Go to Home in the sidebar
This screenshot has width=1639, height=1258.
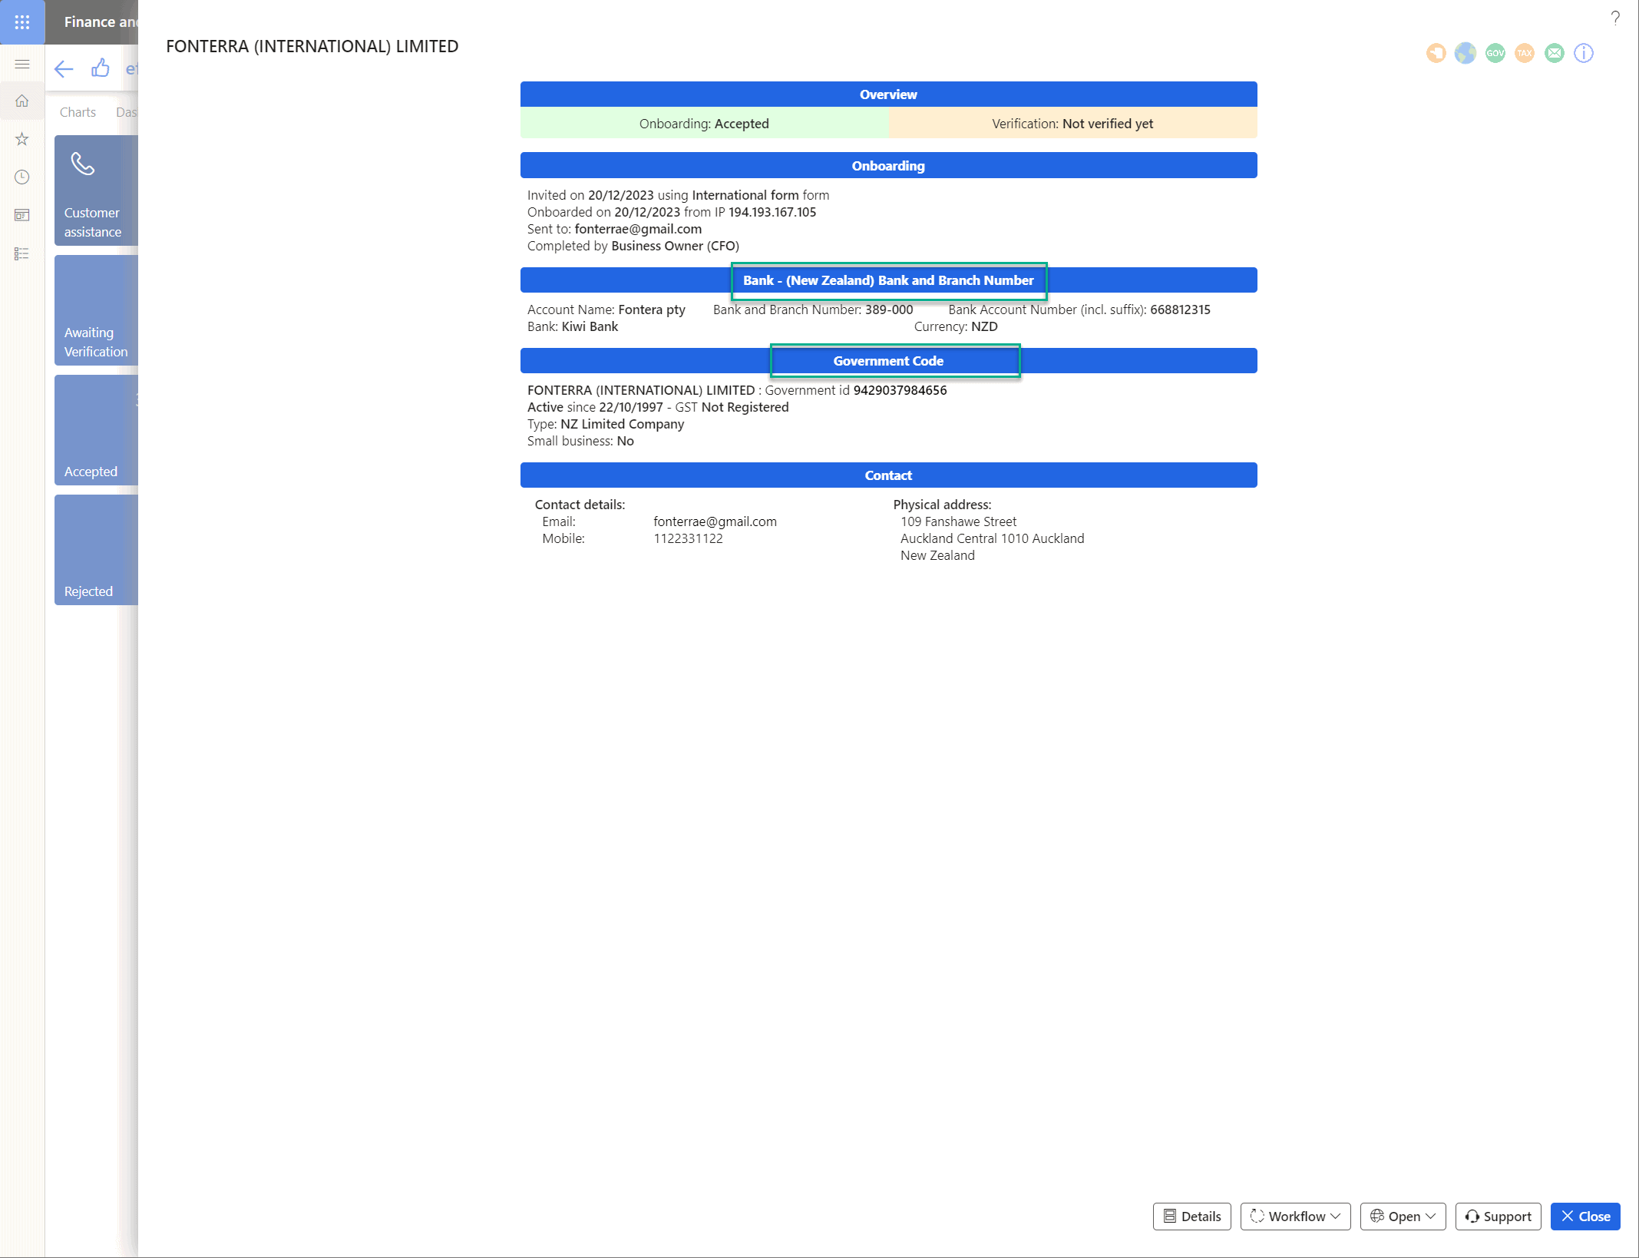coord(22,101)
